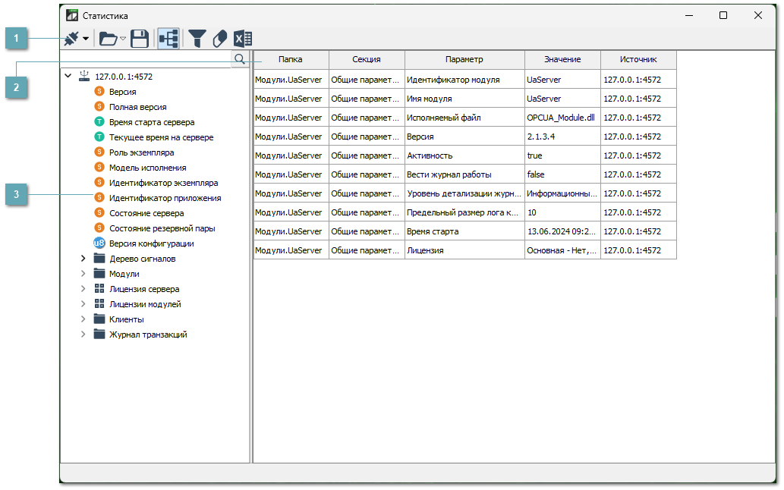Enable the filter funnel icon
Image resolution: width=784 pixels, height=490 pixels.
click(x=197, y=39)
